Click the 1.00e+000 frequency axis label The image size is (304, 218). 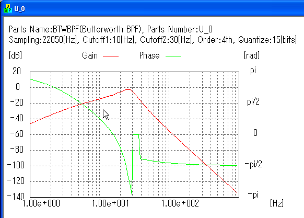coord(41,203)
